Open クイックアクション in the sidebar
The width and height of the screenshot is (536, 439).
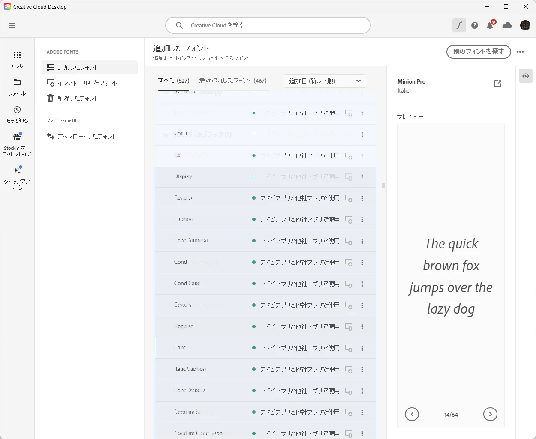(x=17, y=178)
